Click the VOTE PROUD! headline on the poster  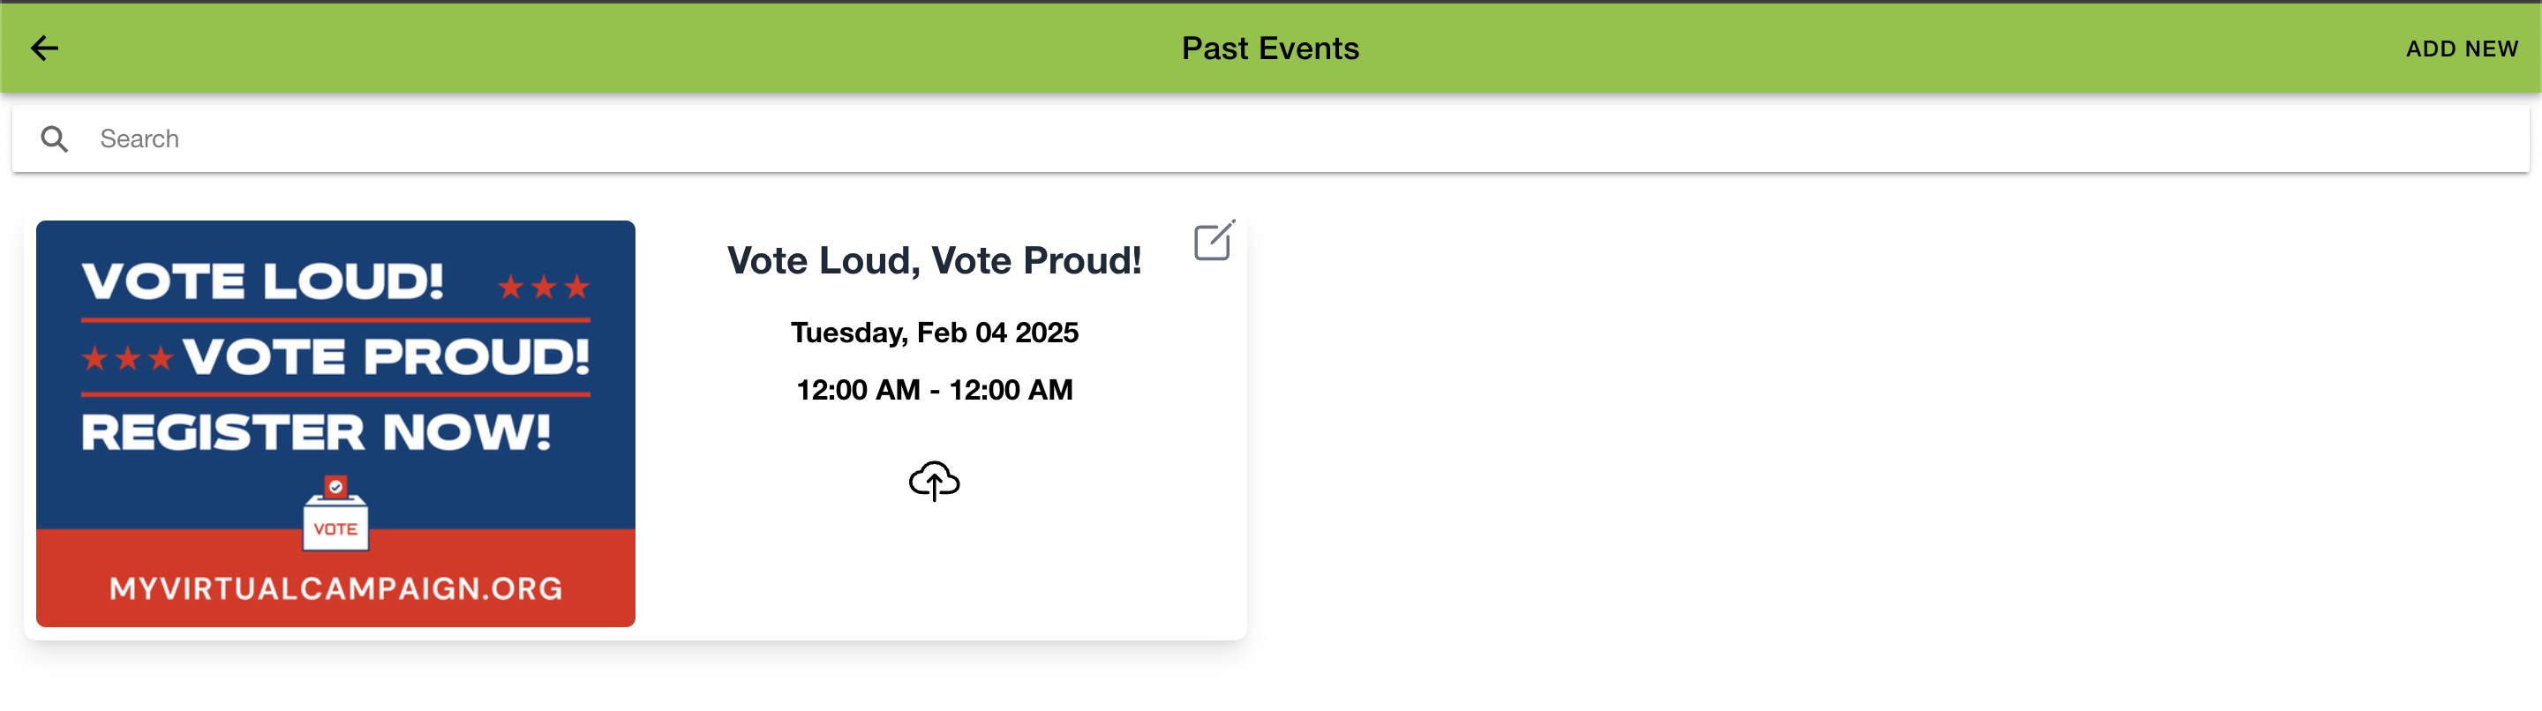386,356
